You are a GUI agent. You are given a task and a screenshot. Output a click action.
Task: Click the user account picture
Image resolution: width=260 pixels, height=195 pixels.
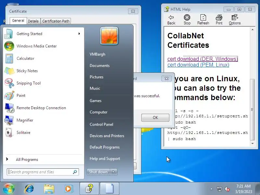click(109, 36)
